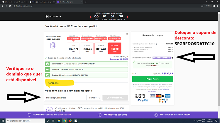Open Chrome three-dot menu
220x123 pixels.
[218, 6]
